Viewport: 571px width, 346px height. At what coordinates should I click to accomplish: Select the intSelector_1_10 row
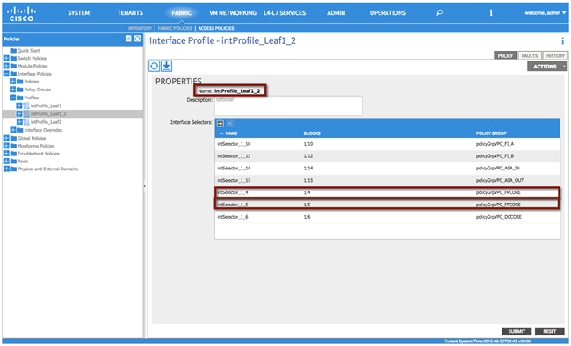[x=387, y=144]
